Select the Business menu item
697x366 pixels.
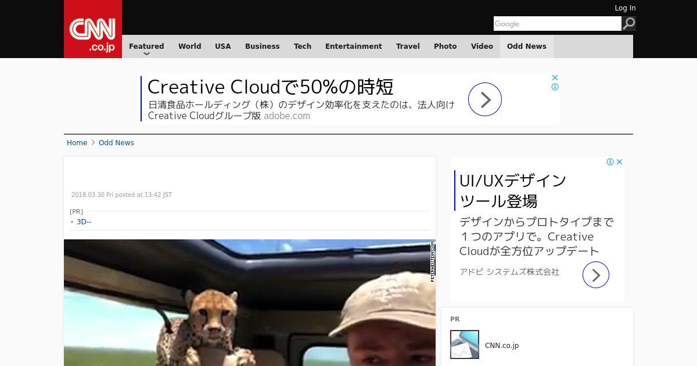(x=262, y=46)
